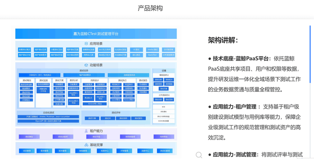
Task: Click the 消息中心 box in 基础支撑
Action: [145, 151]
